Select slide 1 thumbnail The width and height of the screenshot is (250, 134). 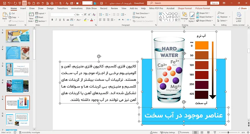[17, 36]
